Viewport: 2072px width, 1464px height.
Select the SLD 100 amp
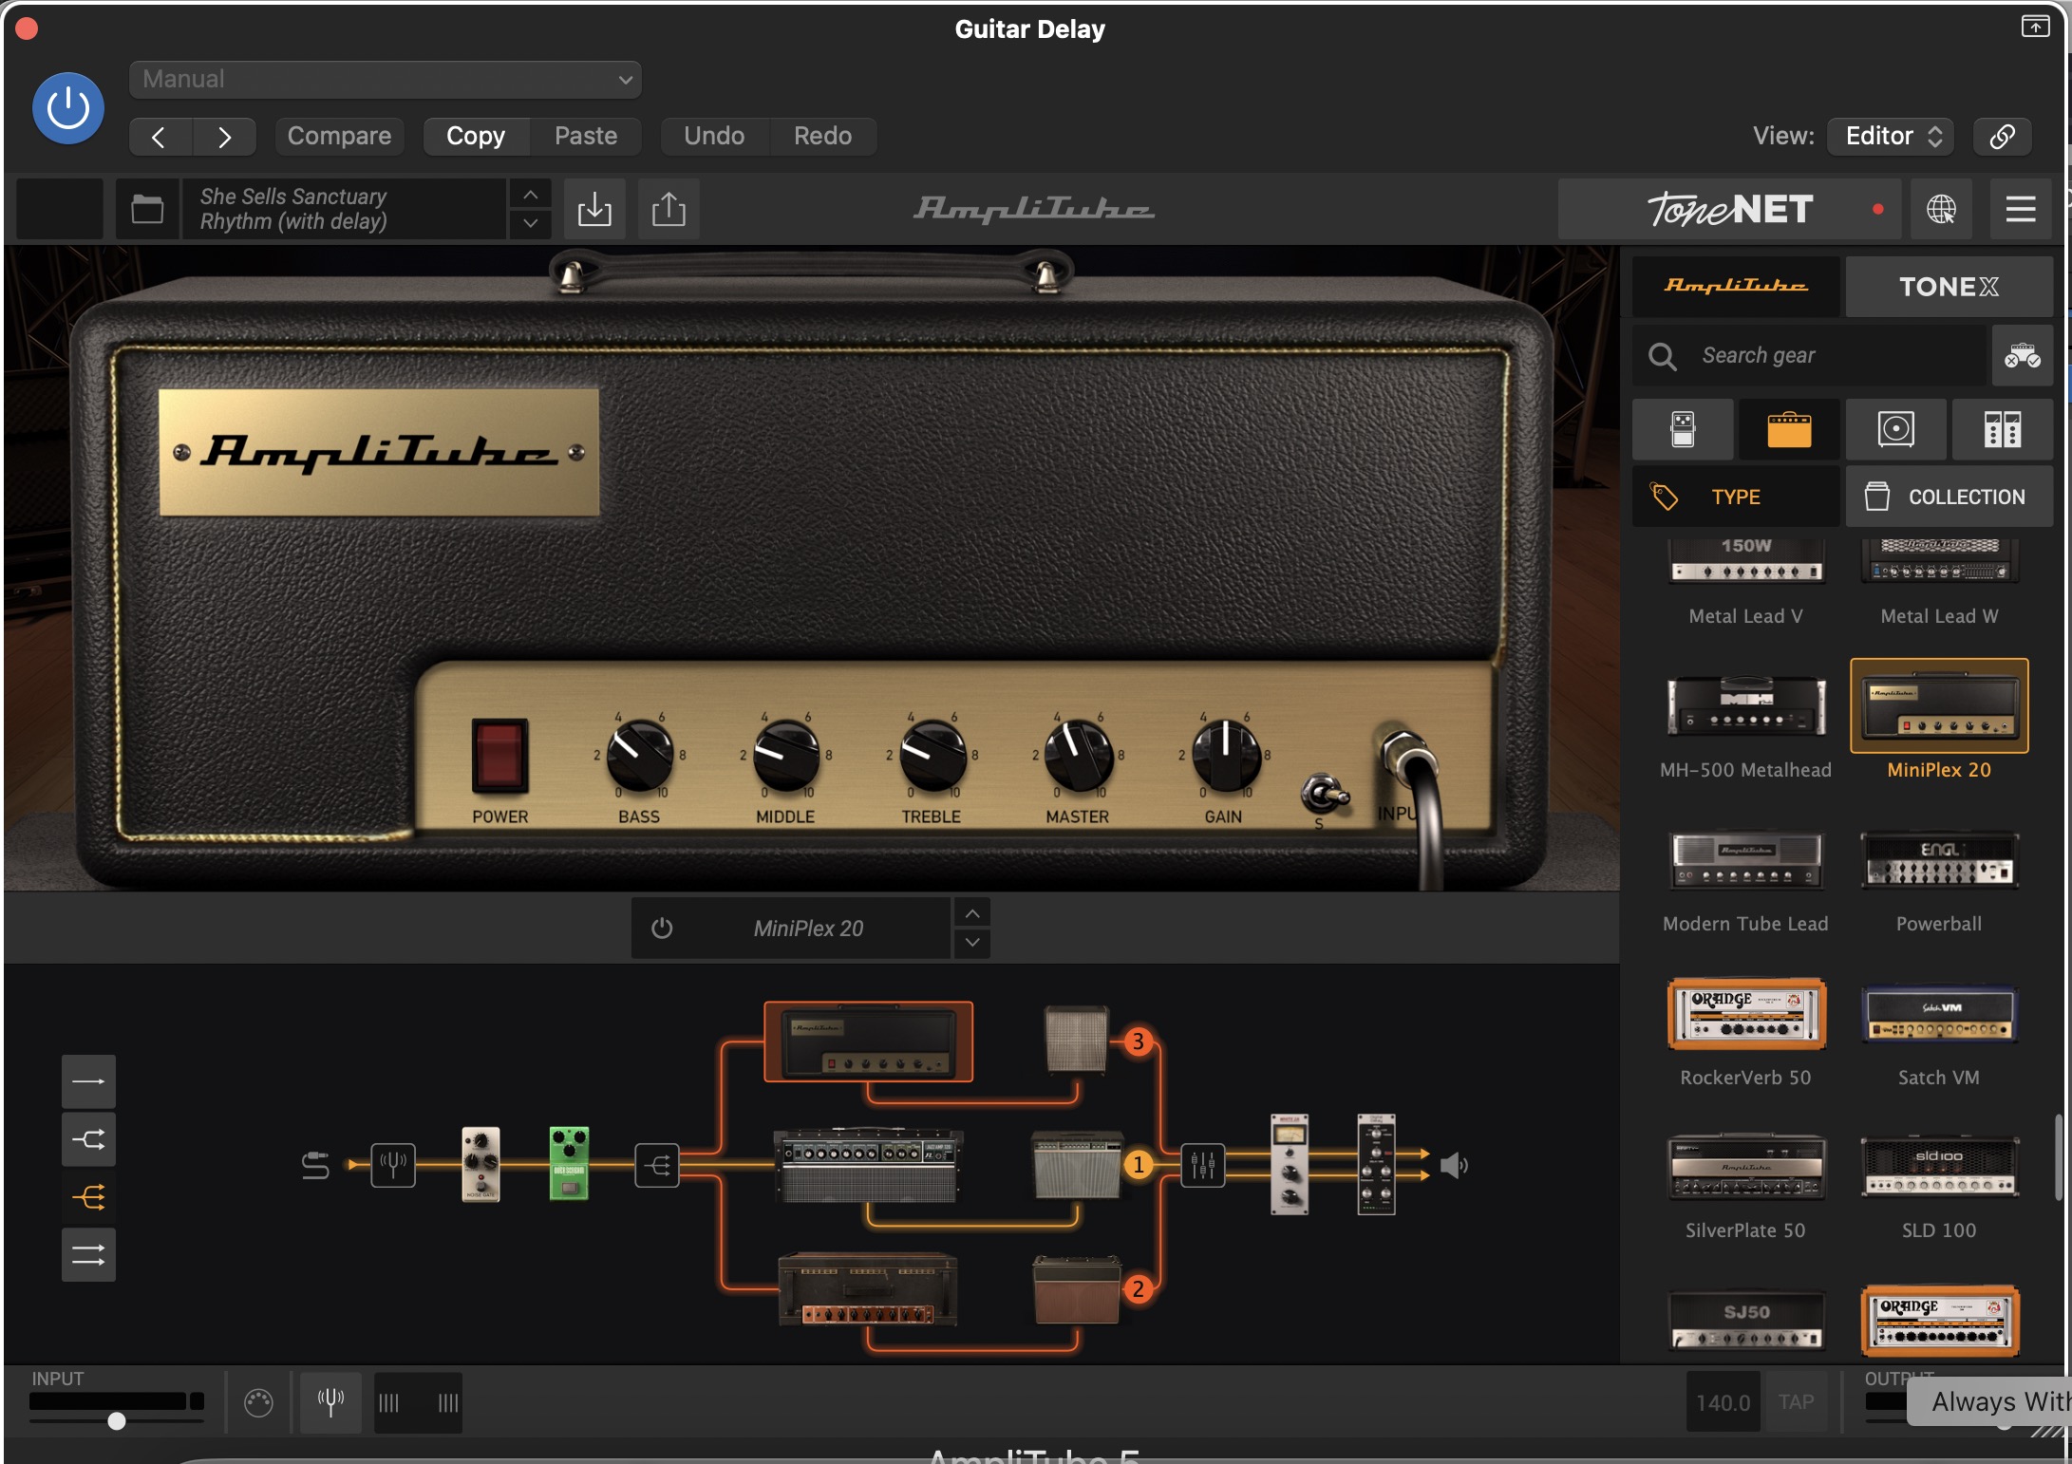point(1939,1187)
